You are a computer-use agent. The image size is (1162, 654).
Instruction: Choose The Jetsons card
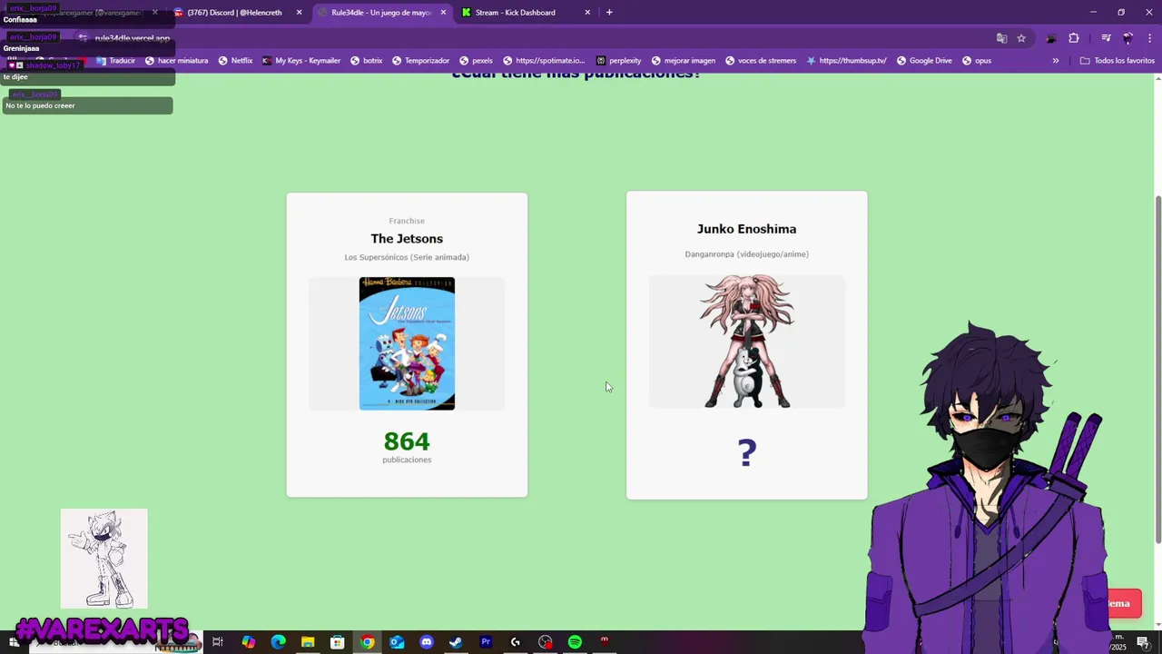(407, 345)
